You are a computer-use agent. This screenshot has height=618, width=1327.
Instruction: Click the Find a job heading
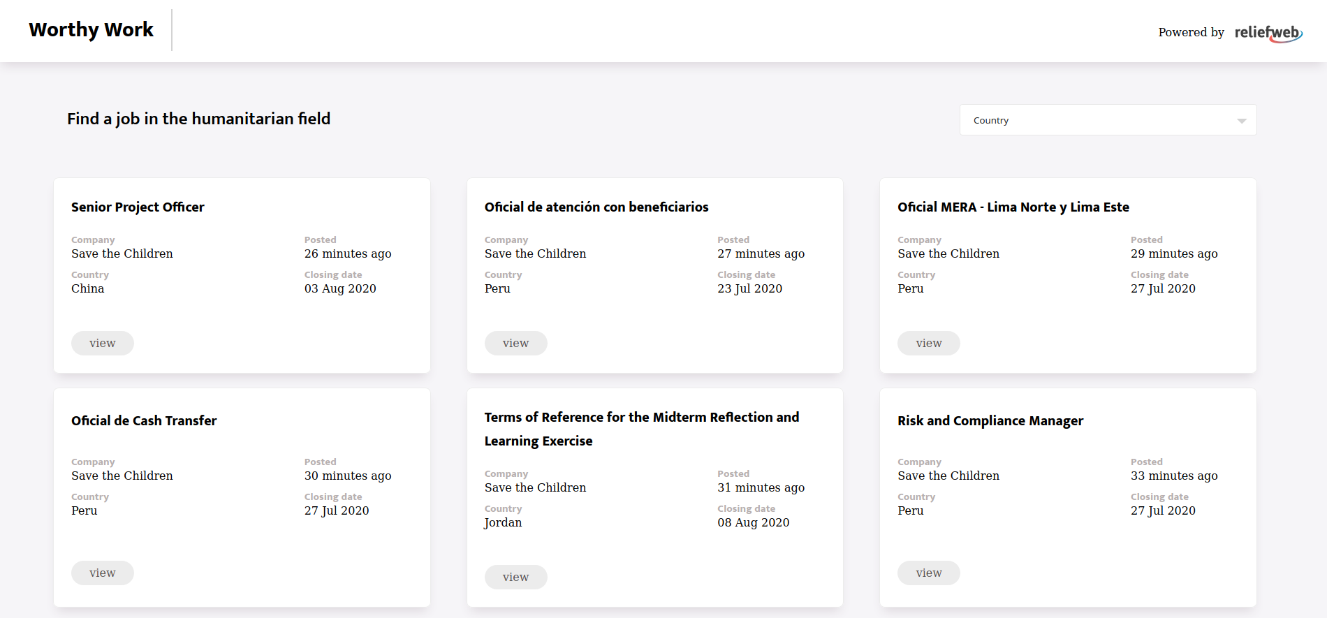click(199, 119)
